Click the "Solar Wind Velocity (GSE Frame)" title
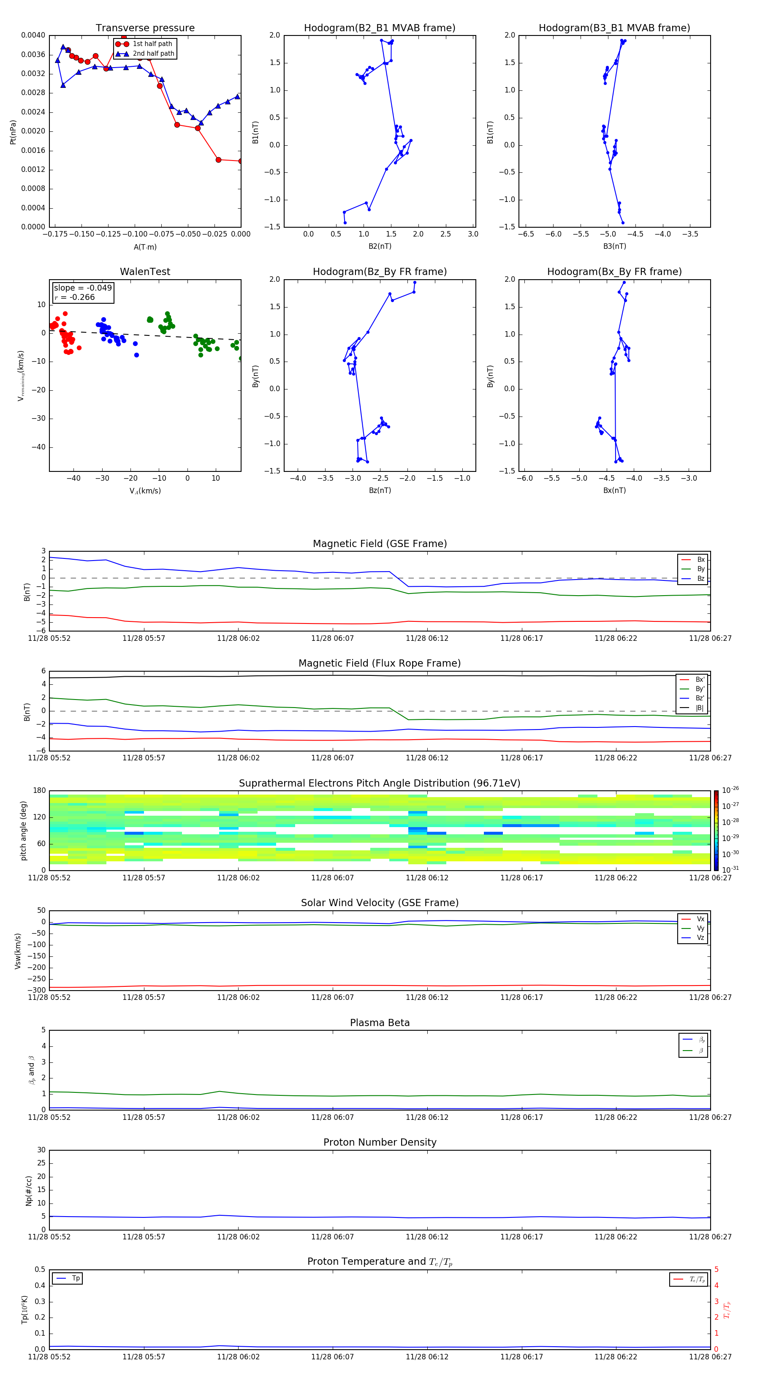 380,903
